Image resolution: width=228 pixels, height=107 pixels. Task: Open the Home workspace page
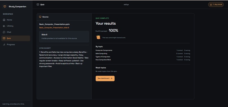[16, 20]
